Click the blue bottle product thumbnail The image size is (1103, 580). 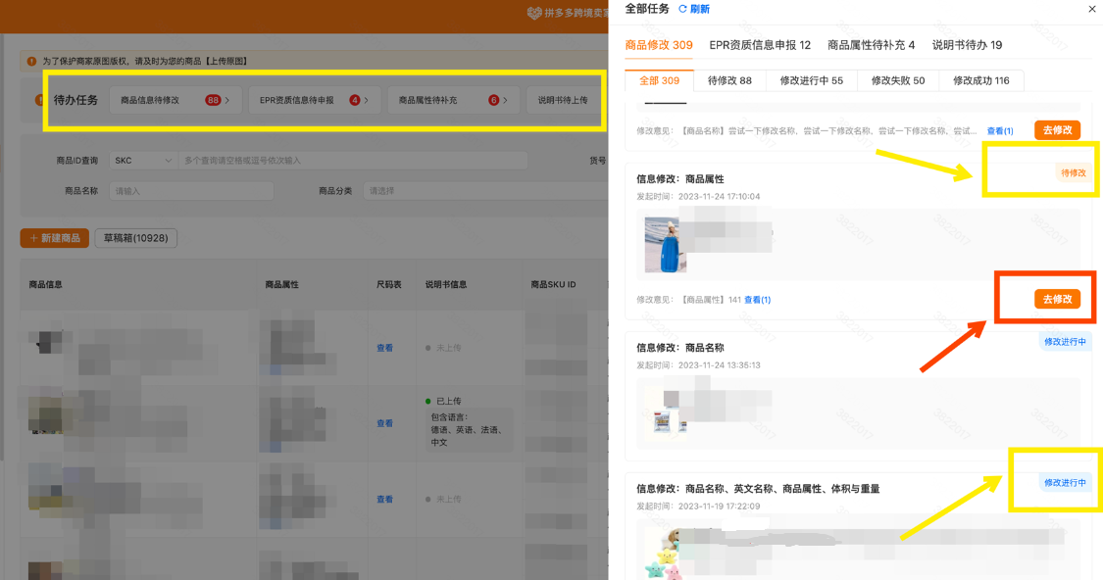666,244
